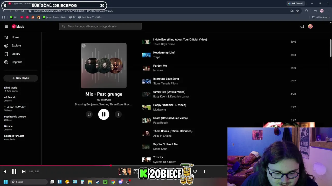Image resolution: width=332 pixels, height=186 pixels.
Task: Click the Windows Start button
Action: click(x=5, y=182)
